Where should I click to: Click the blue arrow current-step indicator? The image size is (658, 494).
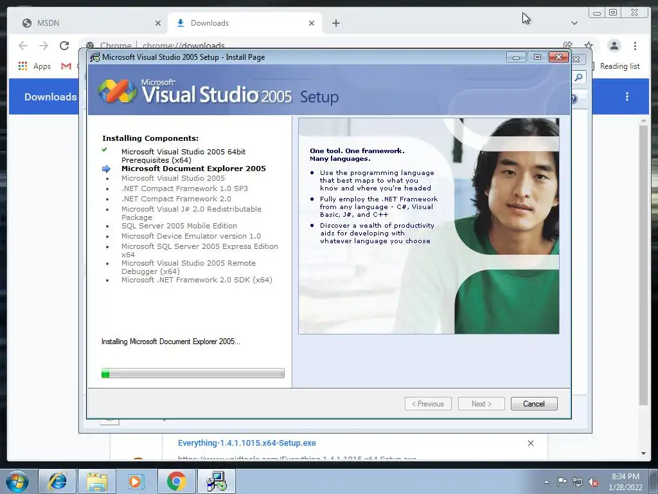click(106, 169)
